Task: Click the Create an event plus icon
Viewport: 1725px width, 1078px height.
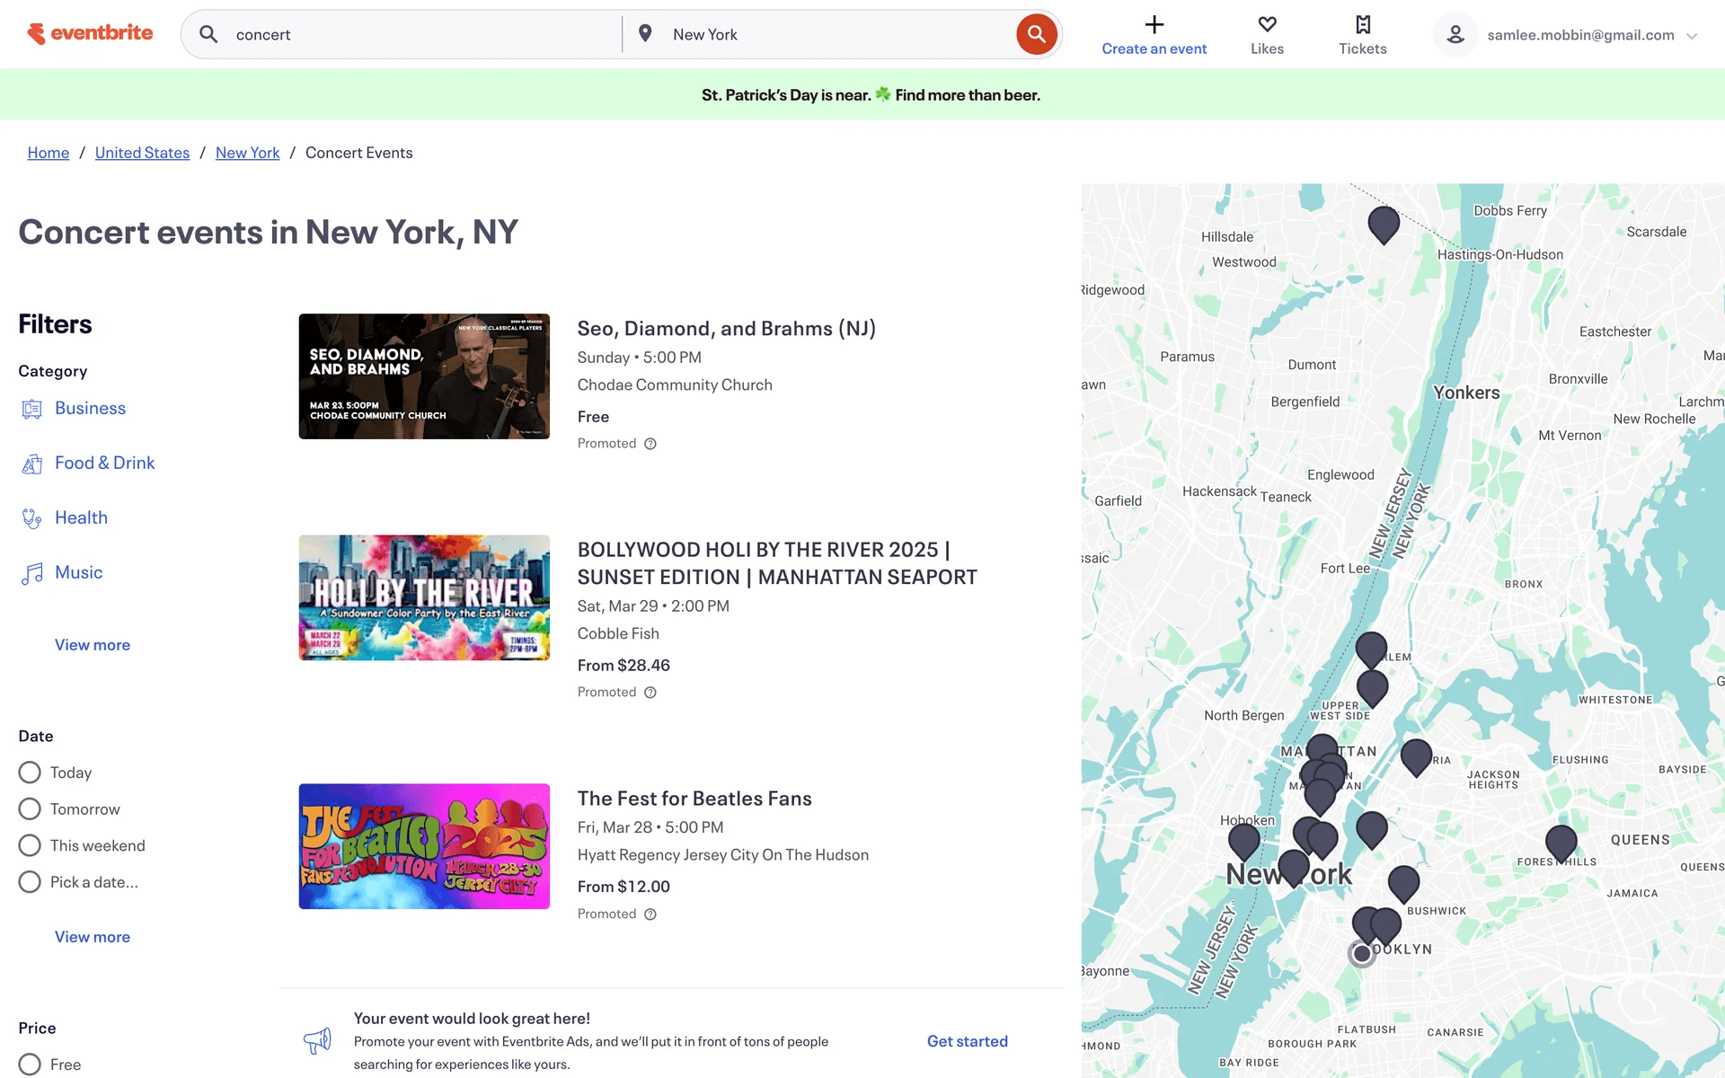Action: [x=1154, y=25]
